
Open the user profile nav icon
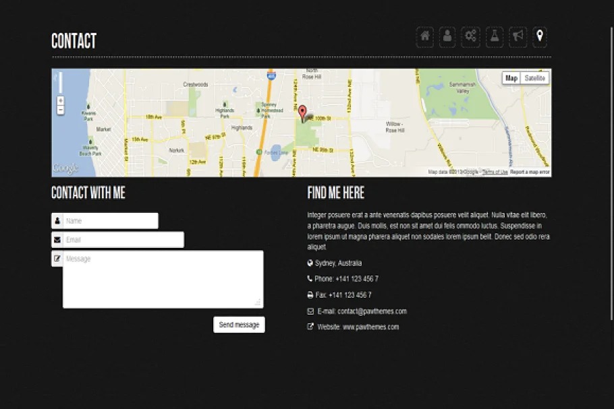click(447, 37)
